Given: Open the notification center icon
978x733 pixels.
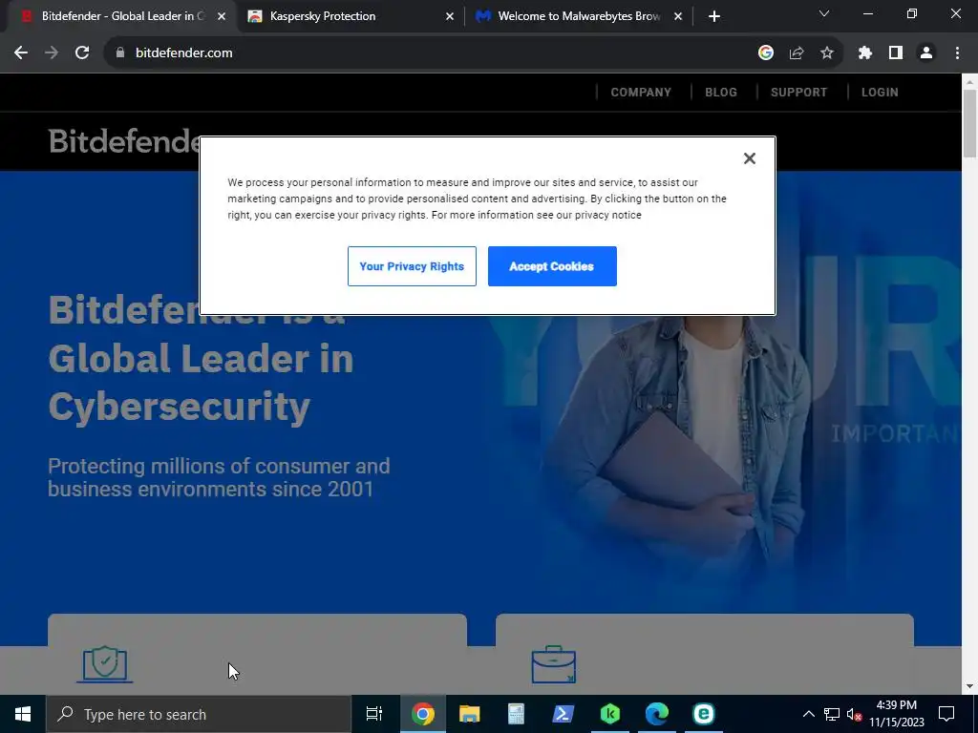Looking at the screenshot, I should tap(946, 714).
